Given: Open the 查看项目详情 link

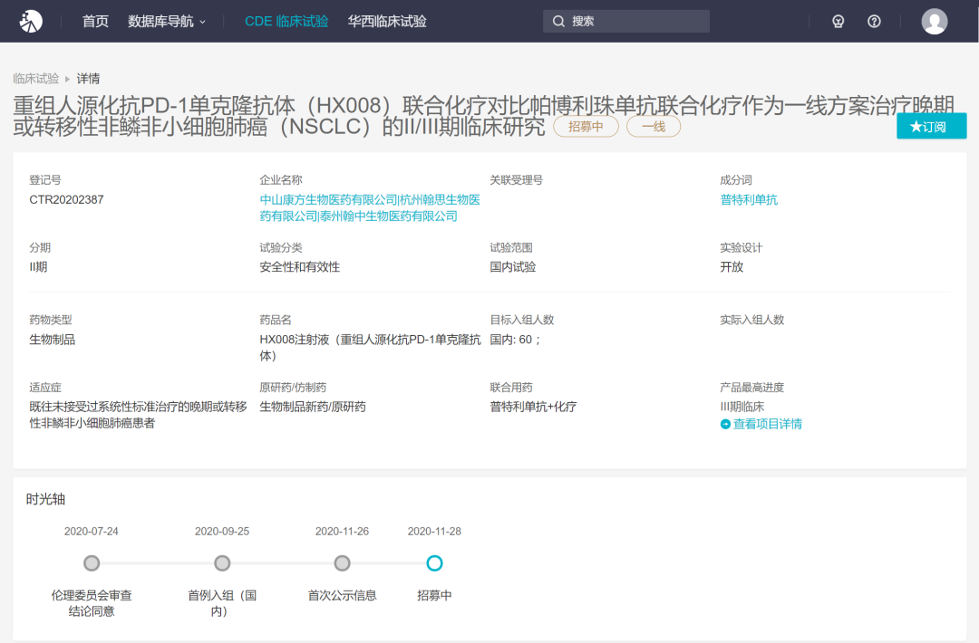Looking at the screenshot, I should (x=768, y=424).
